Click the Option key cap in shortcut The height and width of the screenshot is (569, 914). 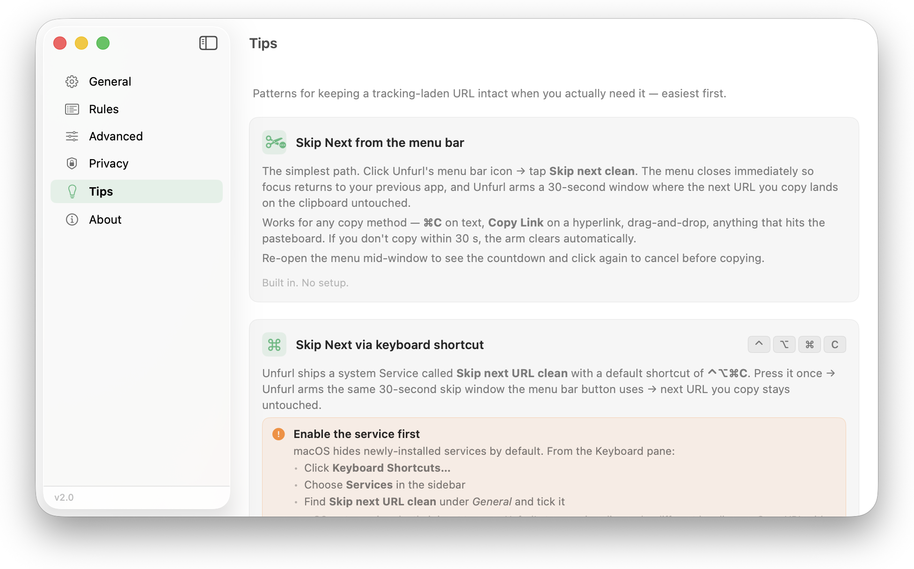(x=784, y=344)
